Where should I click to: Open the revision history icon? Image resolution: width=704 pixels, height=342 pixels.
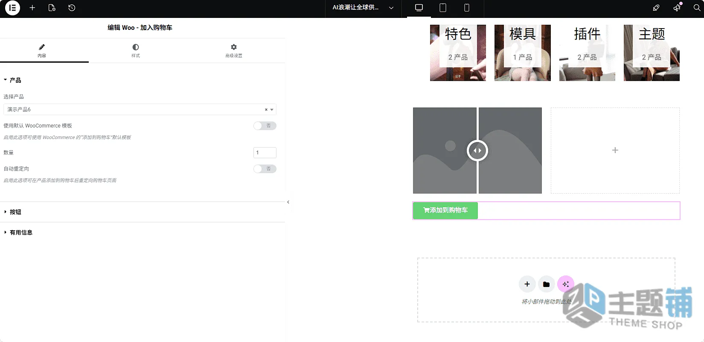pos(72,8)
